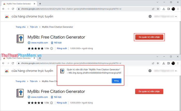Click settings gear in lower web store header
The width and height of the screenshot is (181, 111).
pos(150,71)
